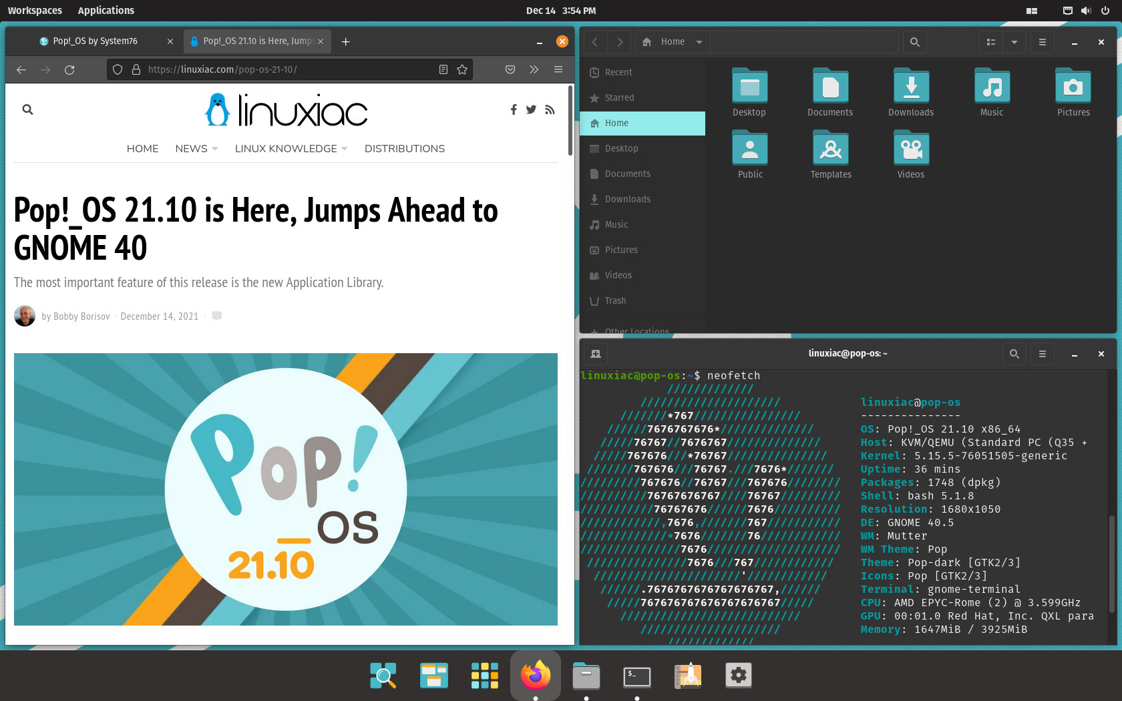Open linuxiac Twitter page
The height and width of the screenshot is (701, 1122).
pyautogui.click(x=531, y=109)
